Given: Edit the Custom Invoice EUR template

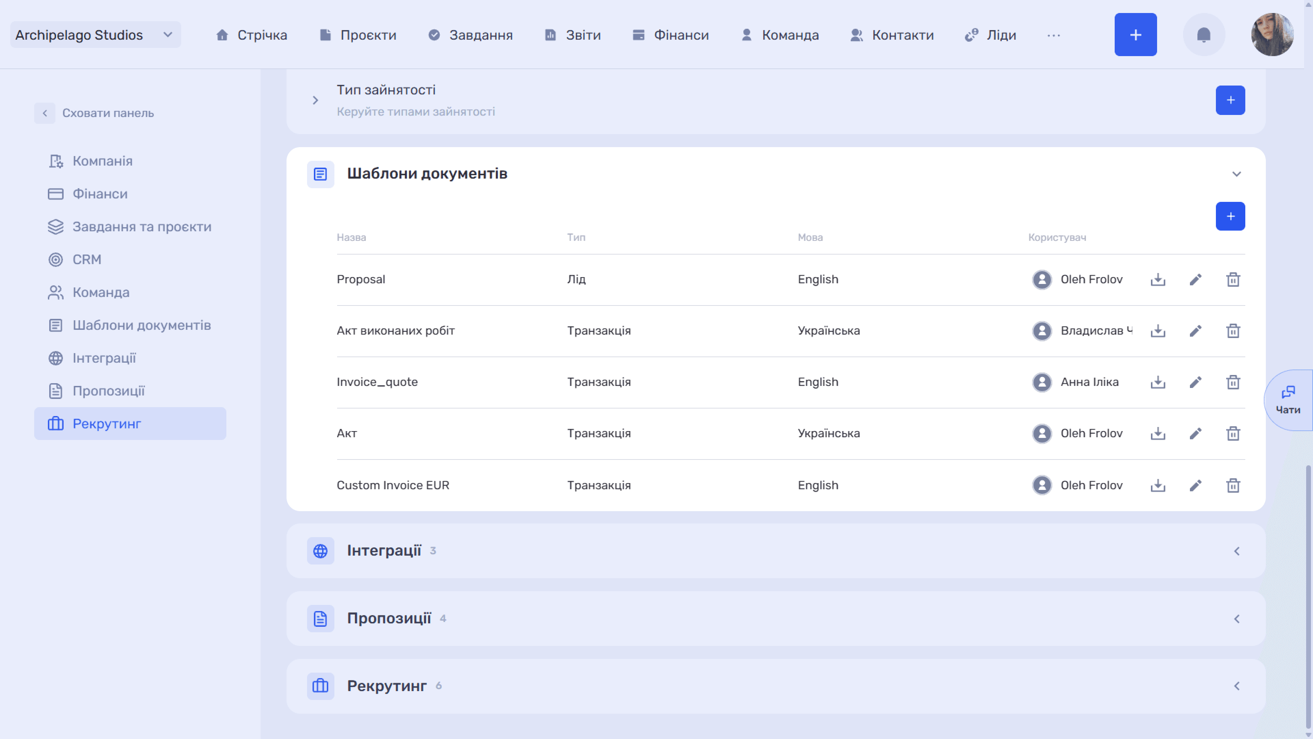Looking at the screenshot, I should pyautogui.click(x=1195, y=485).
